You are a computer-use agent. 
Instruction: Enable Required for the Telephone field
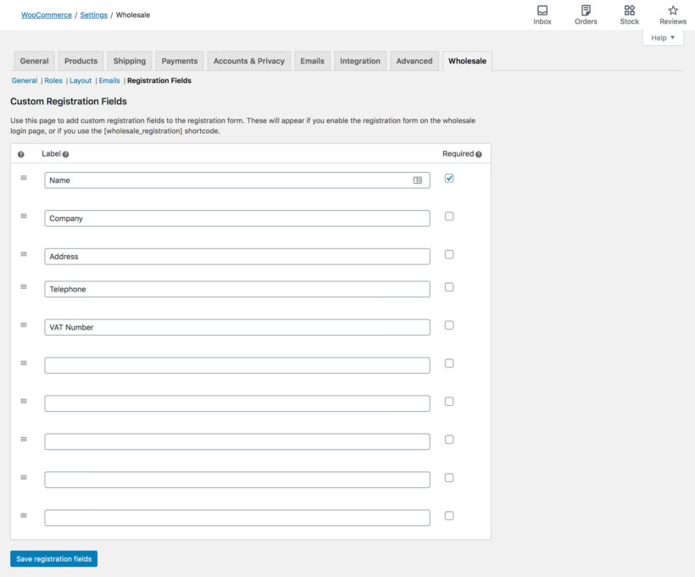(448, 286)
